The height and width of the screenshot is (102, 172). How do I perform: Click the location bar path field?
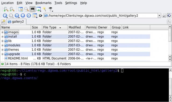[x=101, y=16]
